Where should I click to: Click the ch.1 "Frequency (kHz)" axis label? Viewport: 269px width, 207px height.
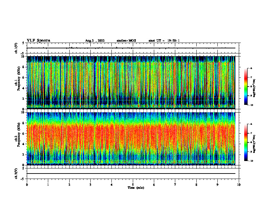pos(19,78)
